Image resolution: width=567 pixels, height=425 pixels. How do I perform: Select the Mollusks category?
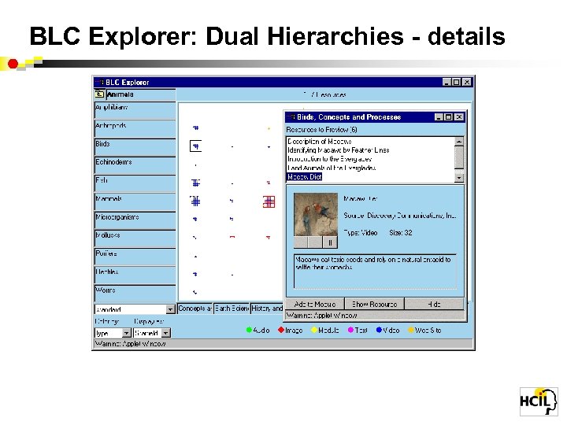click(x=135, y=238)
